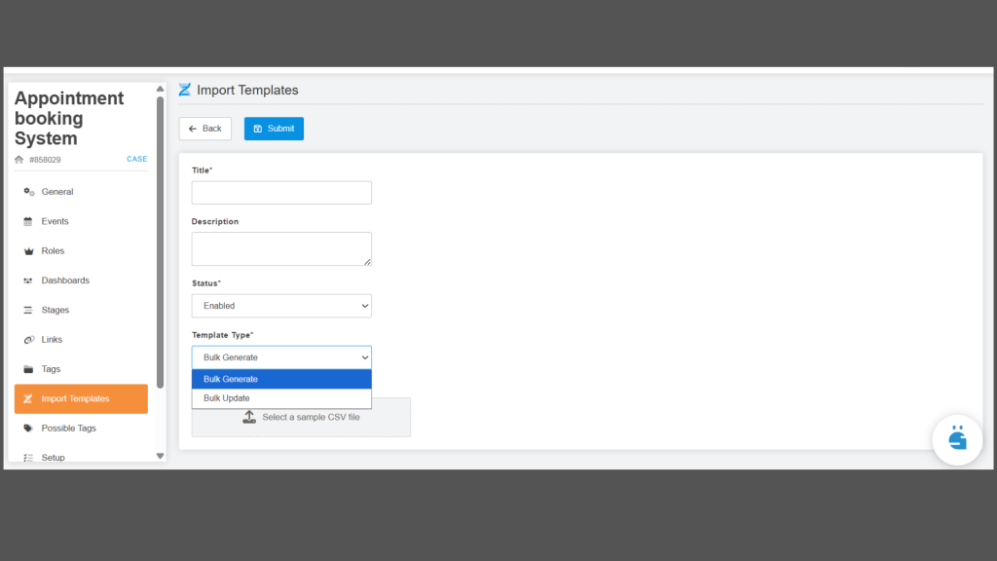Open the chat assistant bubble icon
This screenshot has height=561, width=997.
[x=956, y=439]
